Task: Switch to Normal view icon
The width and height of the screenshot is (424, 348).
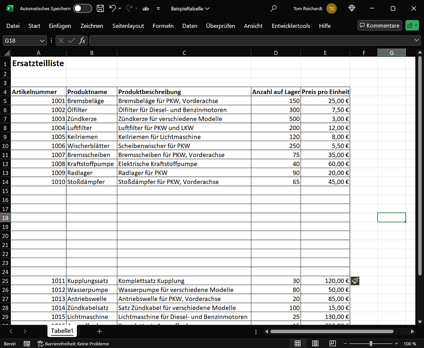Action: (298, 343)
